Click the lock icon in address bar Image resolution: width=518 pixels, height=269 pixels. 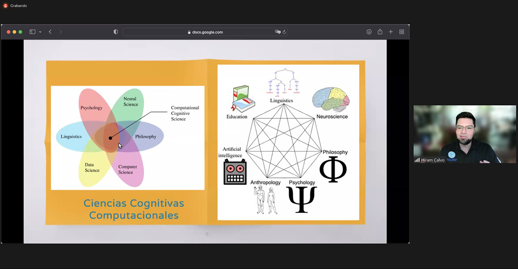click(189, 32)
